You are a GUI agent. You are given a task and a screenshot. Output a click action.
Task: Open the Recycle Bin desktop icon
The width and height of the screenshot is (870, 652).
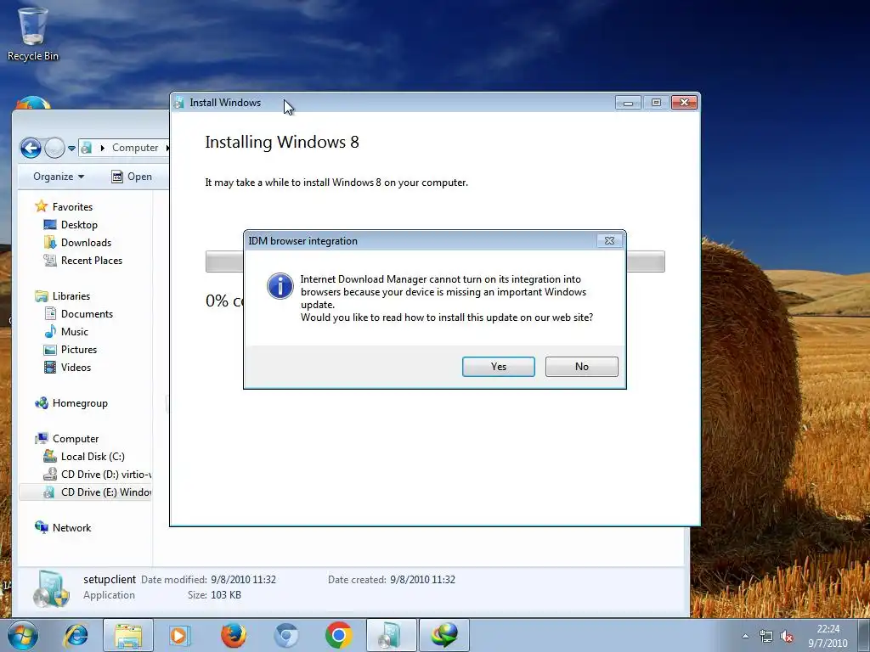(x=32, y=33)
